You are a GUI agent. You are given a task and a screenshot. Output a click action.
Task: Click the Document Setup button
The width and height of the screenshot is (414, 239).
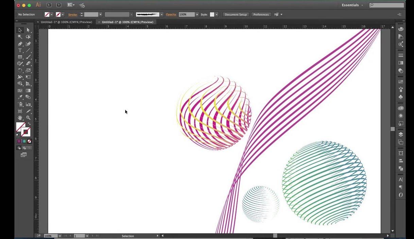coord(236,14)
